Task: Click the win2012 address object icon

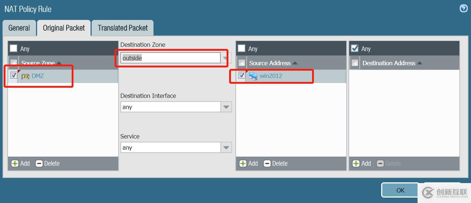Action: click(253, 76)
